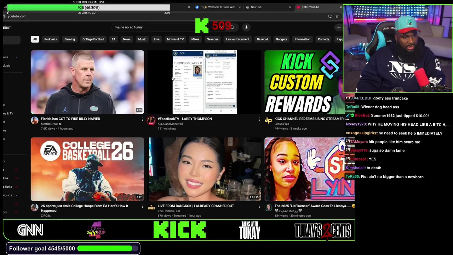Select the Comedy filter chip
This screenshot has height=255, width=453.
point(323,39)
